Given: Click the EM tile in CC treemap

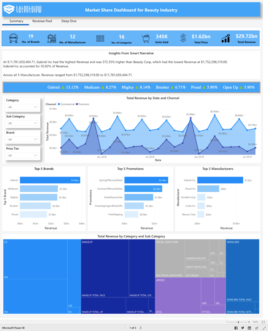Looking at the screenshot, I should [35, 260].
